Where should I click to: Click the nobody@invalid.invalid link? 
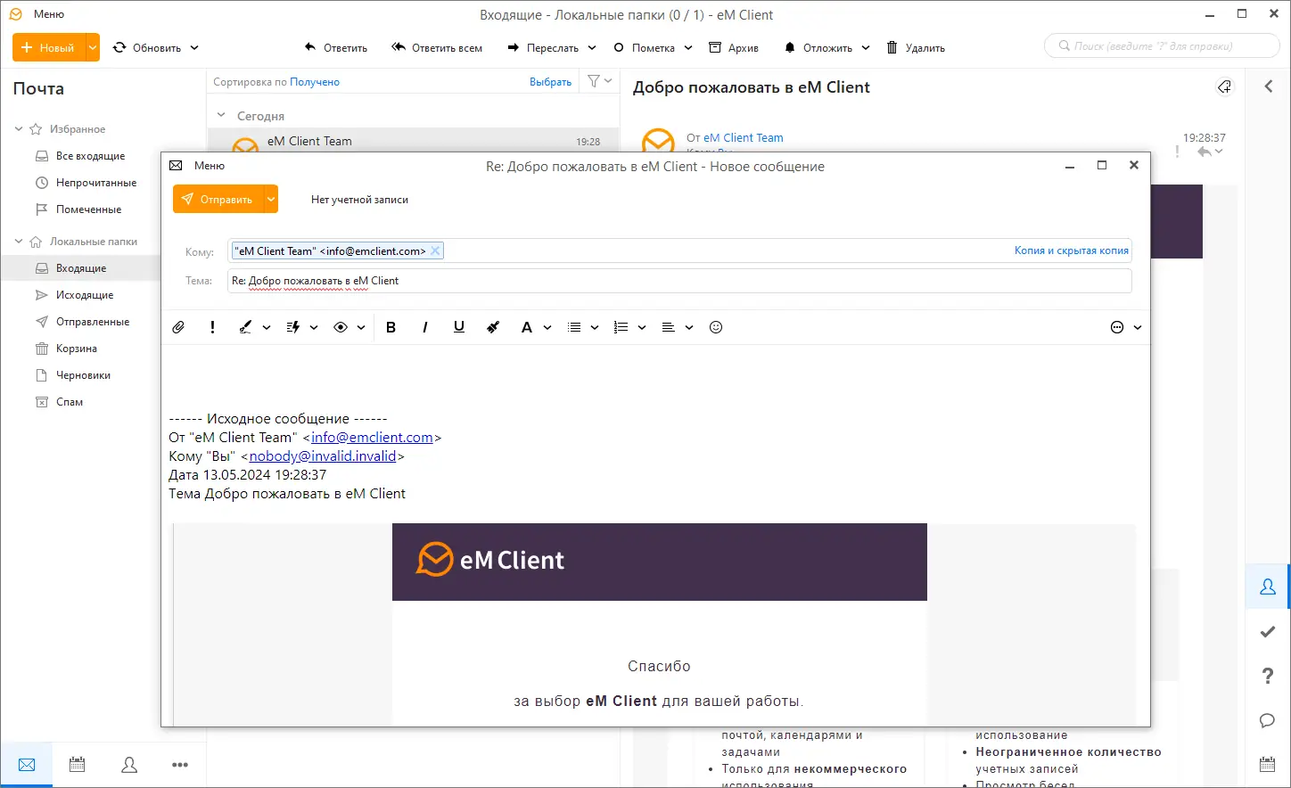323,456
